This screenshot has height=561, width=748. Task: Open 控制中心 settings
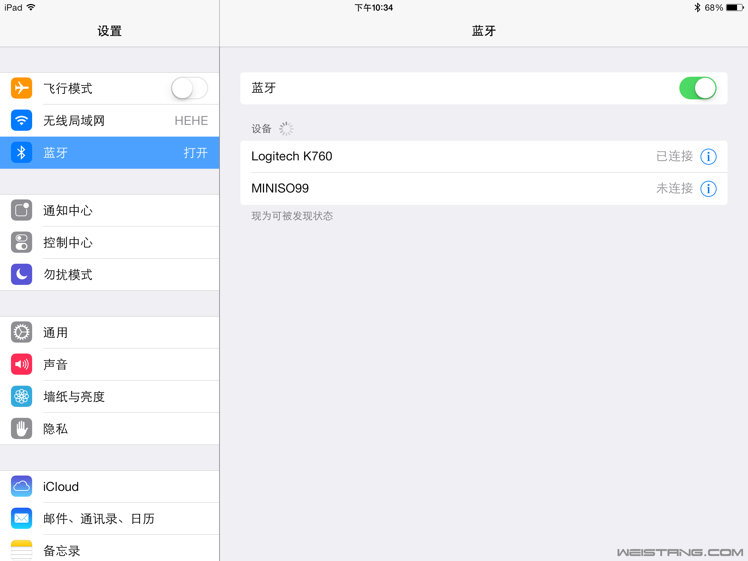coord(110,242)
